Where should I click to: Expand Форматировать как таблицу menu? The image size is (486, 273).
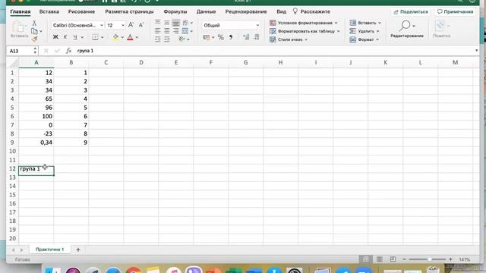[x=305, y=31]
